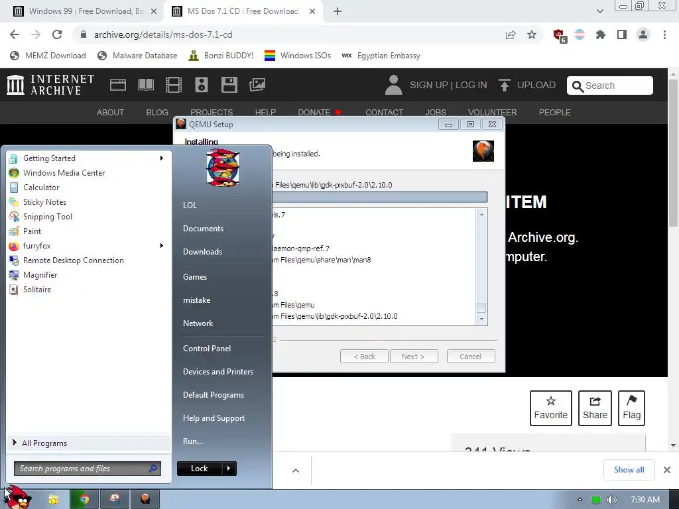This screenshot has width=679, height=509.
Task: Open Documents in Start menu
Action: (203, 229)
